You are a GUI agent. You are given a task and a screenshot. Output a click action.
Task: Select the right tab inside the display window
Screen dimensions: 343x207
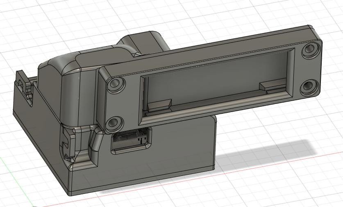point(273,85)
